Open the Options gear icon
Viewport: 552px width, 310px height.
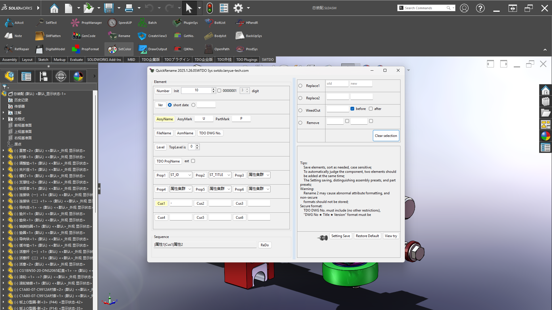(238, 8)
